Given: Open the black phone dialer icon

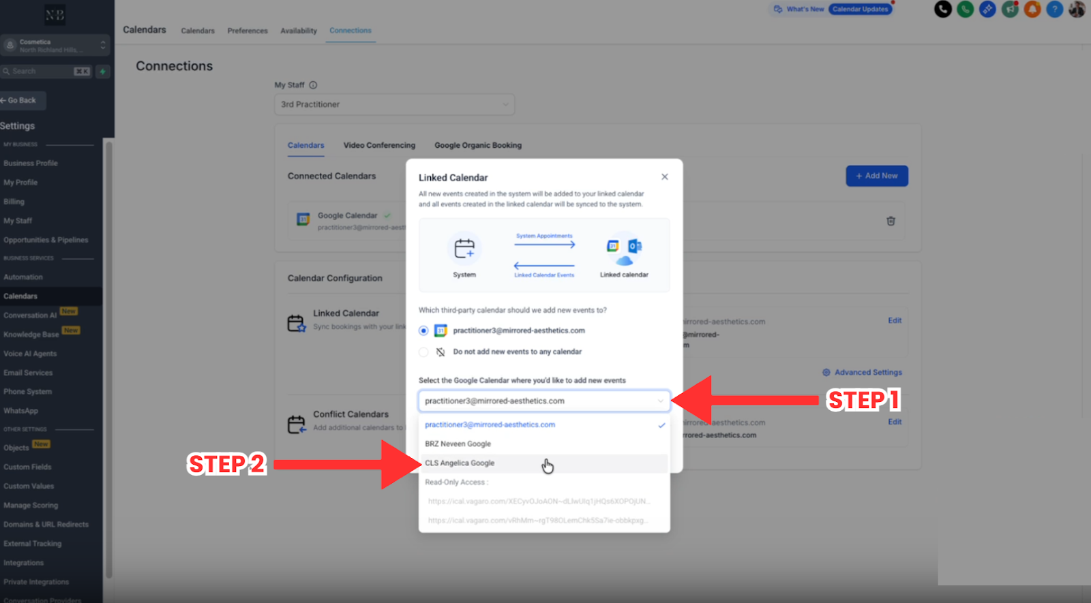Looking at the screenshot, I should pos(942,9).
